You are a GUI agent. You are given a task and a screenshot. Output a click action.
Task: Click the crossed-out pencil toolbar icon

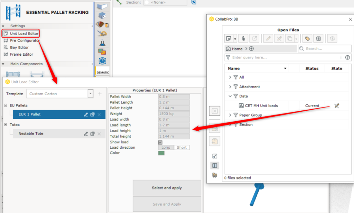pos(279,39)
